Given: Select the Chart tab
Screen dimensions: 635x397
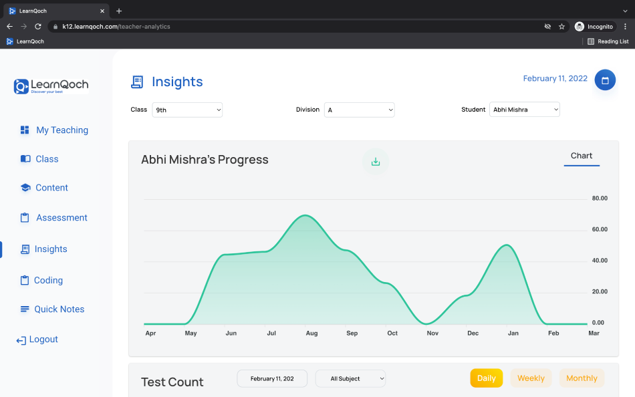Looking at the screenshot, I should [581, 156].
